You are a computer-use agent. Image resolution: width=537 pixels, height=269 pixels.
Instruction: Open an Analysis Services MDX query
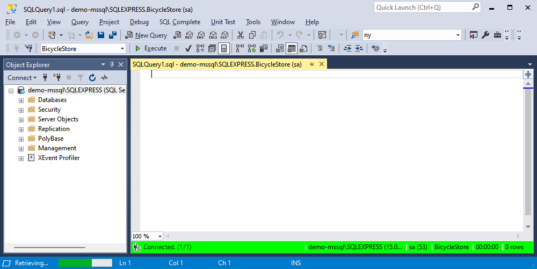pos(189,35)
